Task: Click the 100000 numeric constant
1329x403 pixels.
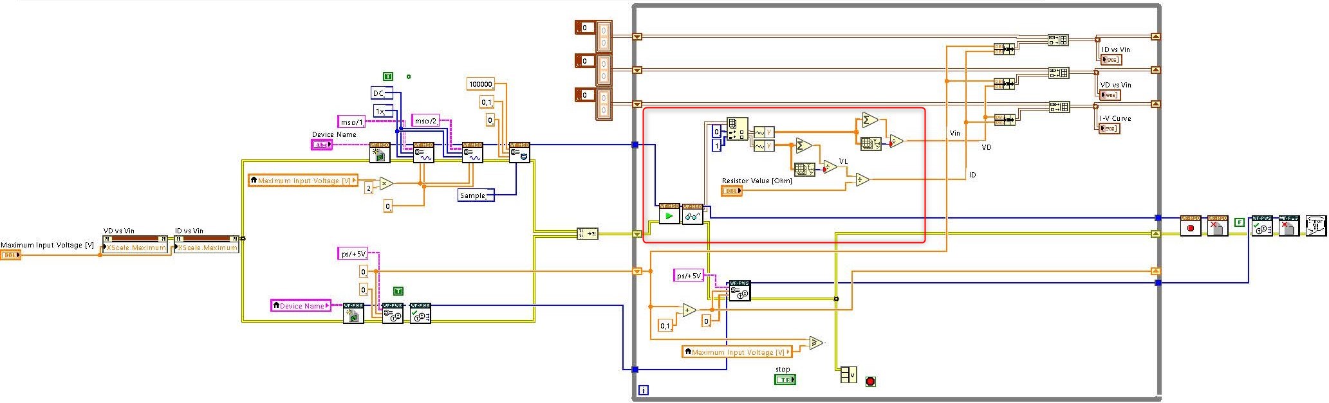Action: coord(481,84)
